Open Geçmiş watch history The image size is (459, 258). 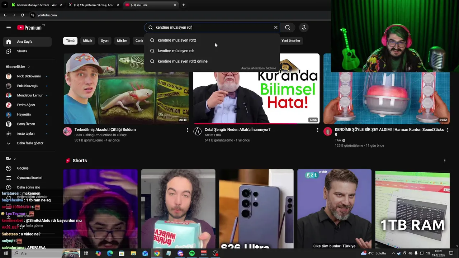tap(27, 168)
